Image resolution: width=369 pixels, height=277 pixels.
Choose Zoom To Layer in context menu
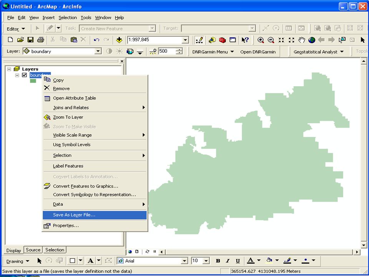(x=95, y=117)
